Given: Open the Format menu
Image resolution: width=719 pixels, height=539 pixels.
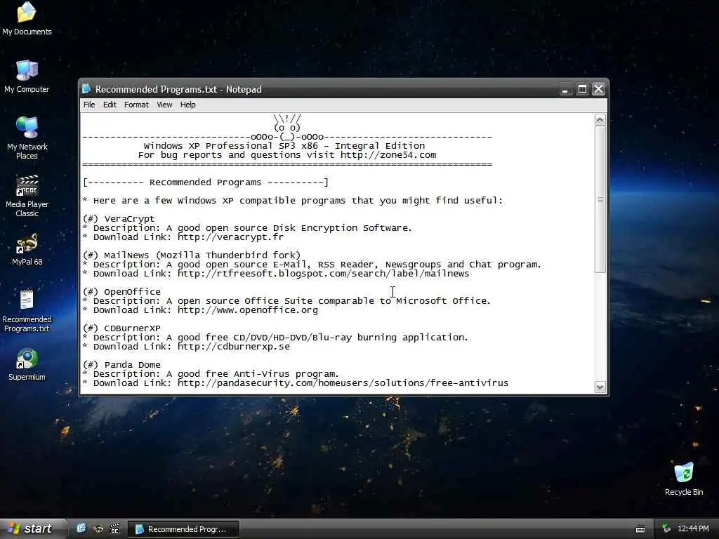Looking at the screenshot, I should coord(136,105).
